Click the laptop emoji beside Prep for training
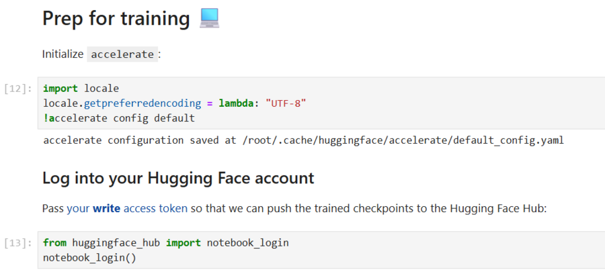This screenshot has height=270, width=605. 209,18
